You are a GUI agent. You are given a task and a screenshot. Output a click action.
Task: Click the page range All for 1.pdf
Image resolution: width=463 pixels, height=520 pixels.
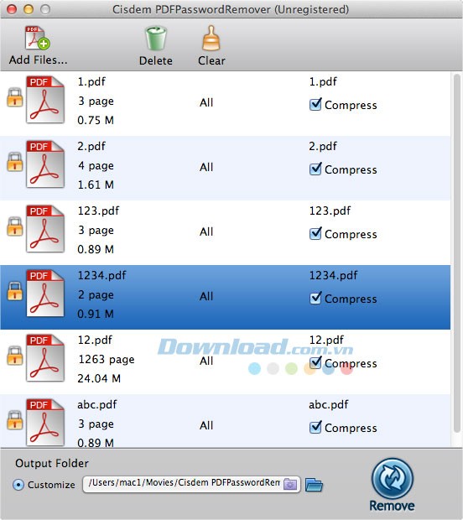point(206,102)
